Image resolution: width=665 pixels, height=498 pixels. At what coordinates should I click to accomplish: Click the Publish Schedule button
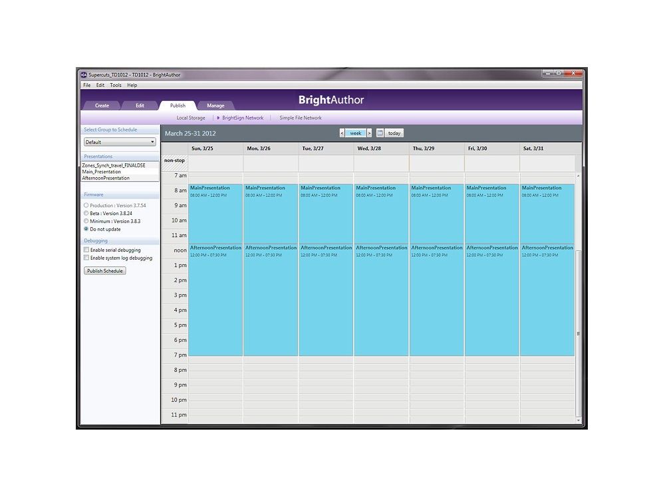pos(105,271)
